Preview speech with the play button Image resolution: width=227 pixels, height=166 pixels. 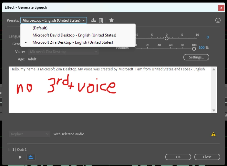pos(20,157)
